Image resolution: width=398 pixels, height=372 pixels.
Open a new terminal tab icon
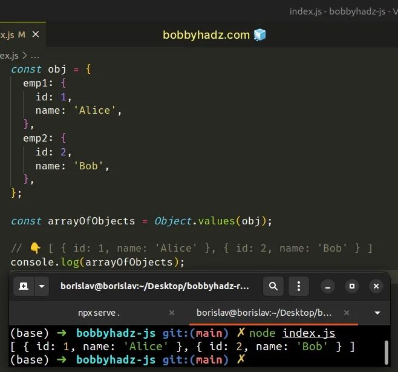coord(24,286)
